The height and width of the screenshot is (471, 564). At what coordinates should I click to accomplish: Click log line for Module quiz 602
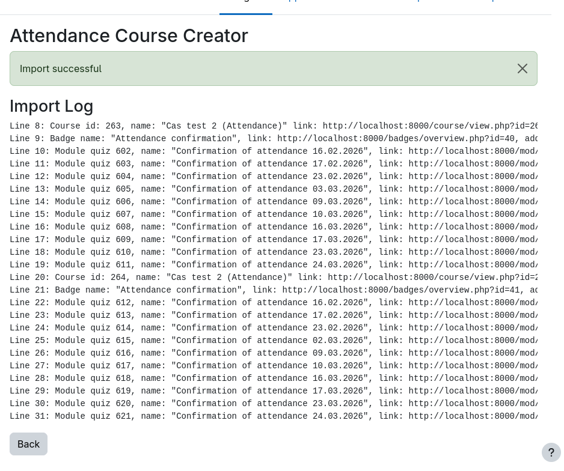pos(274,151)
